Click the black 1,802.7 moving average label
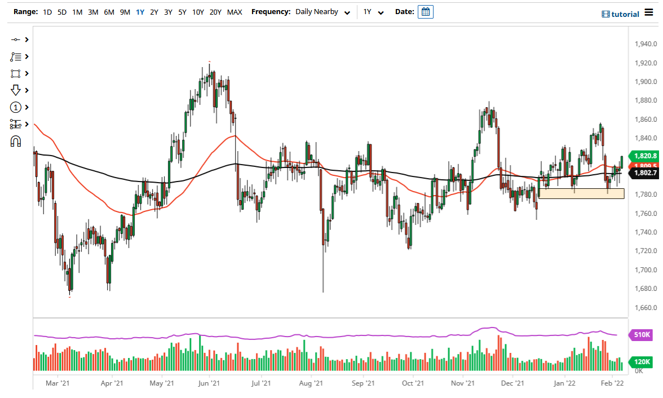Viewport: 663px width, 398px height. coord(644,173)
